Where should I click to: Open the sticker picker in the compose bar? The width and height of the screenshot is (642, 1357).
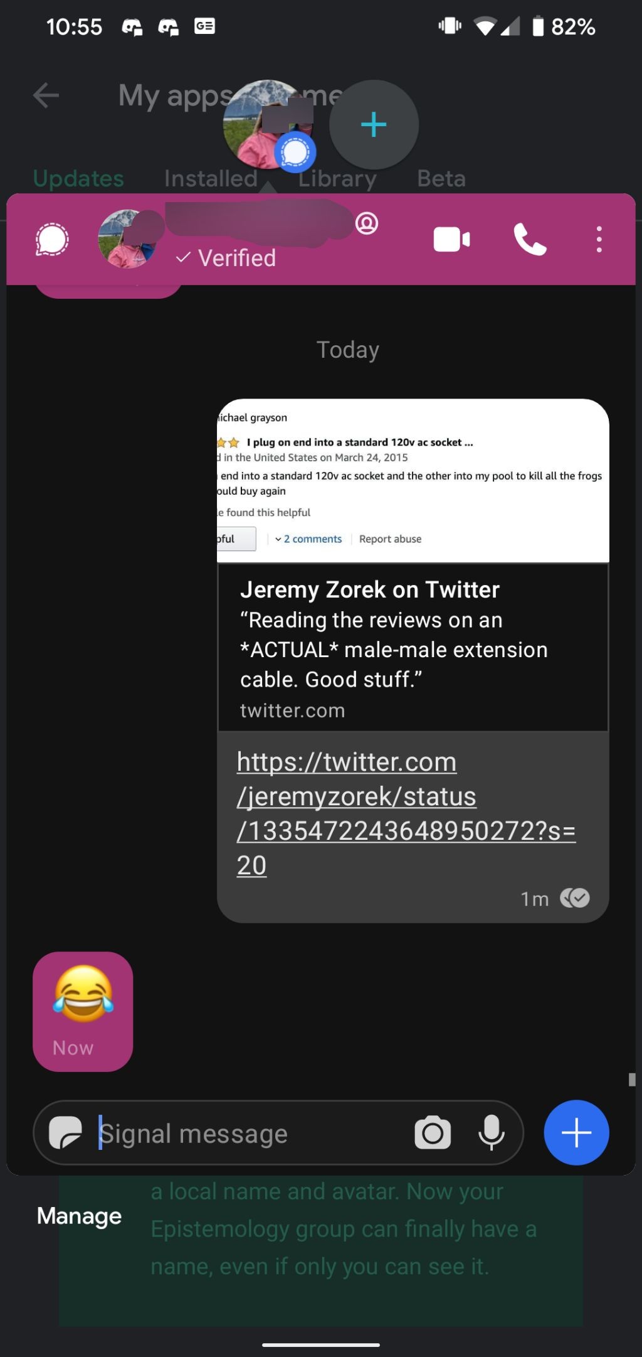(x=65, y=1132)
